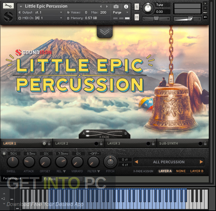Click the volume slider handle
The width and height of the screenshot is (216, 211).
[x=190, y=18]
